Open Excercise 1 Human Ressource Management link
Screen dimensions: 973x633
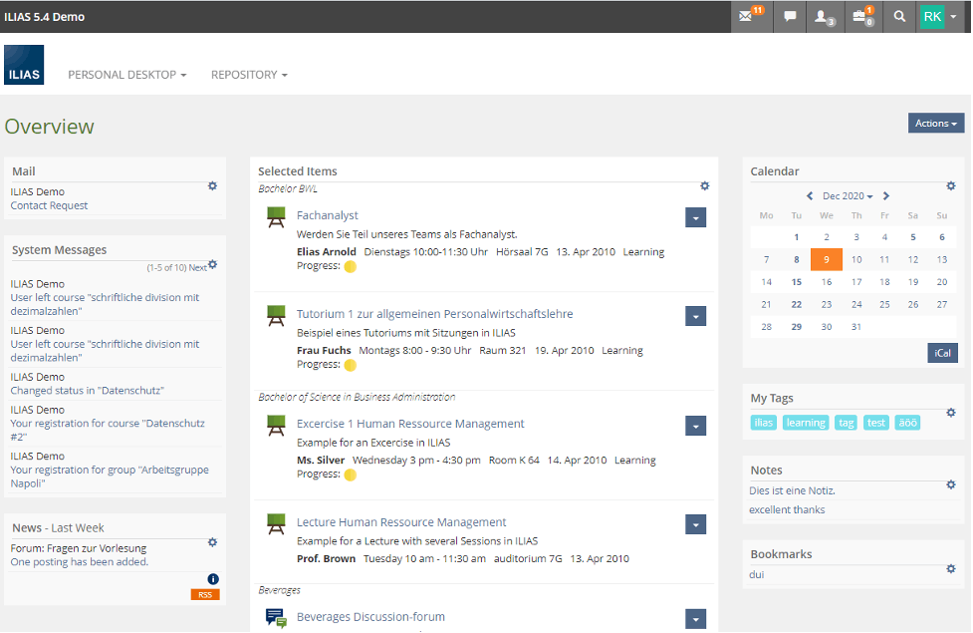click(x=410, y=423)
